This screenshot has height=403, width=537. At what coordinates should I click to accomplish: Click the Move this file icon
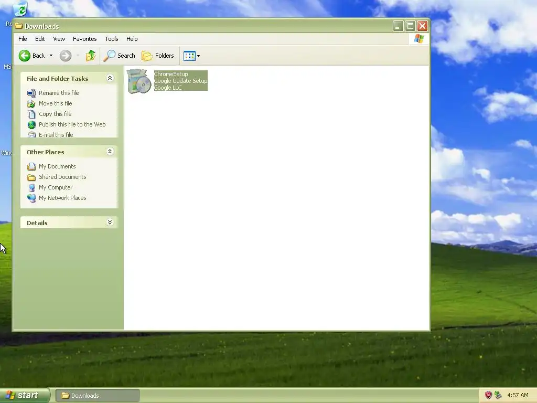tap(31, 103)
